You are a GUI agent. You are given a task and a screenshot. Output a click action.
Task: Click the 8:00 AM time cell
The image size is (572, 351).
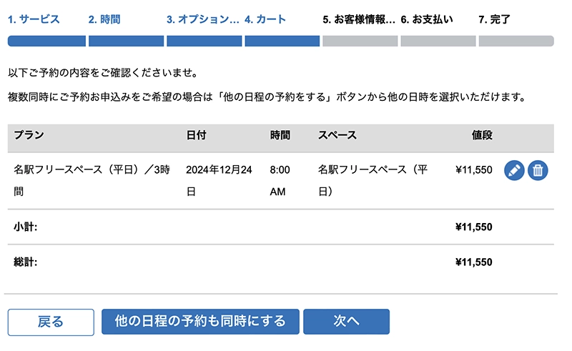[x=280, y=181]
